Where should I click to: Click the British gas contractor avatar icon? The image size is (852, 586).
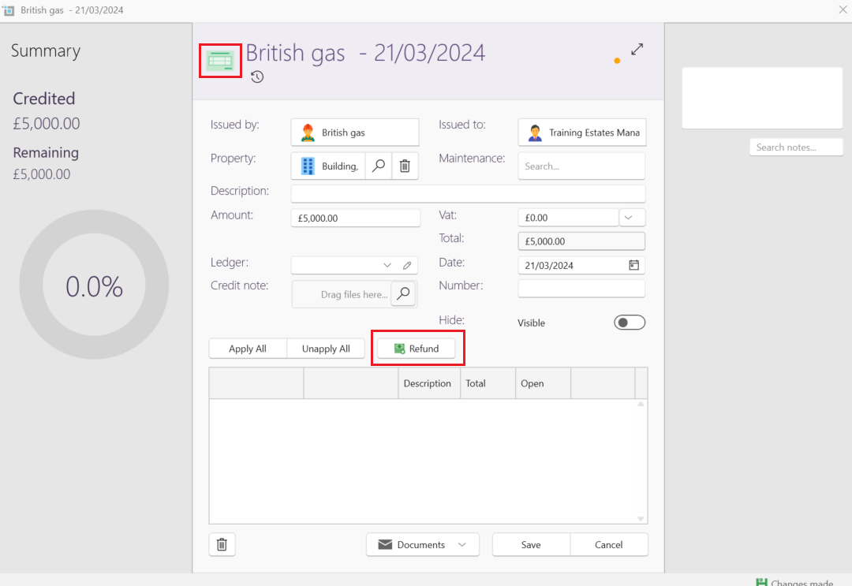[x=308, y=133]
